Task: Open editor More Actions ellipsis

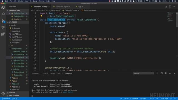Action: 174,7
